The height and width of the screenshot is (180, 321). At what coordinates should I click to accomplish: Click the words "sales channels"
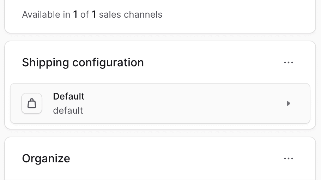tap(131, 15)
